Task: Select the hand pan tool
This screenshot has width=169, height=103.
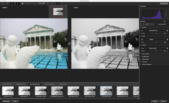Action: 23,4
